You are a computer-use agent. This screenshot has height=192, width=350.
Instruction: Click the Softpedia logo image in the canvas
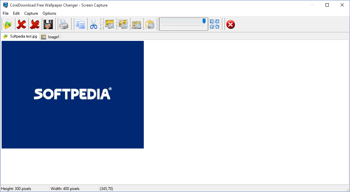pos(73,95)
